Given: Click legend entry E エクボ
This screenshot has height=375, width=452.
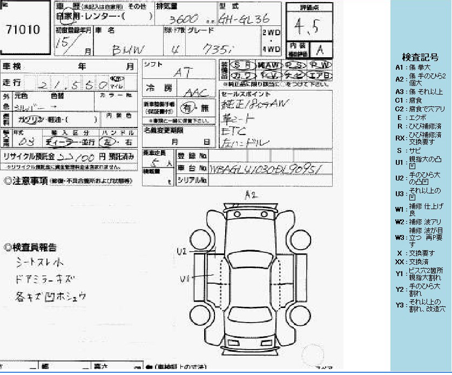Looking at the screenshot, I should point(411,118).
